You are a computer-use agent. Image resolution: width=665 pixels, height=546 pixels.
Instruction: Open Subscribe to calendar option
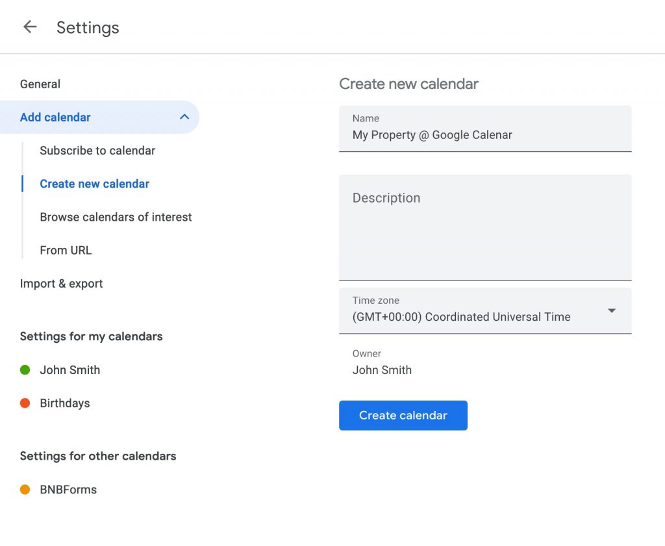(x=97, y=151)
